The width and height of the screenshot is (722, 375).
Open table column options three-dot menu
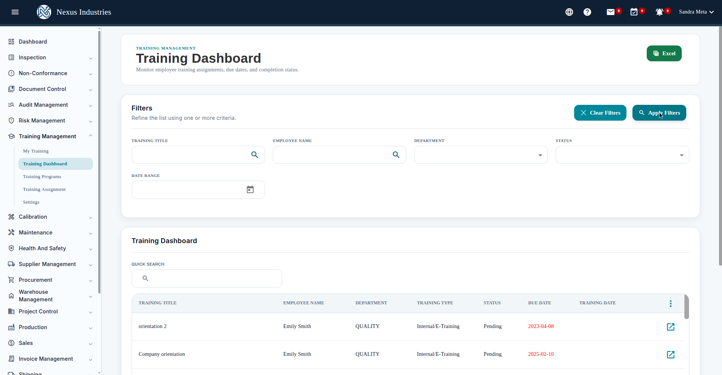[670, 304]
